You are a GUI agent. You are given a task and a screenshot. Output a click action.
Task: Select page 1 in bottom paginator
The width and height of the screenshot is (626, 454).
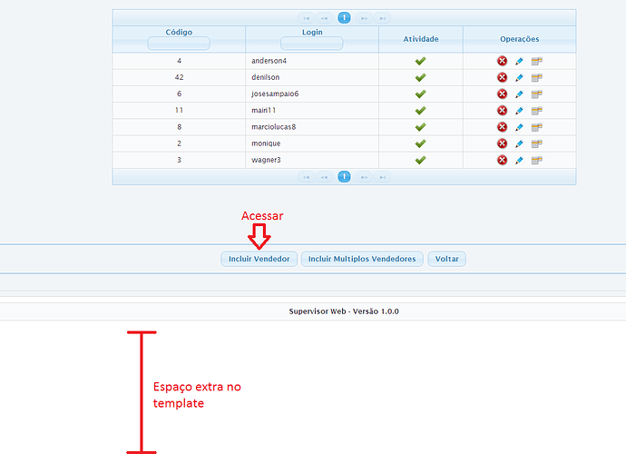[344, 177]
